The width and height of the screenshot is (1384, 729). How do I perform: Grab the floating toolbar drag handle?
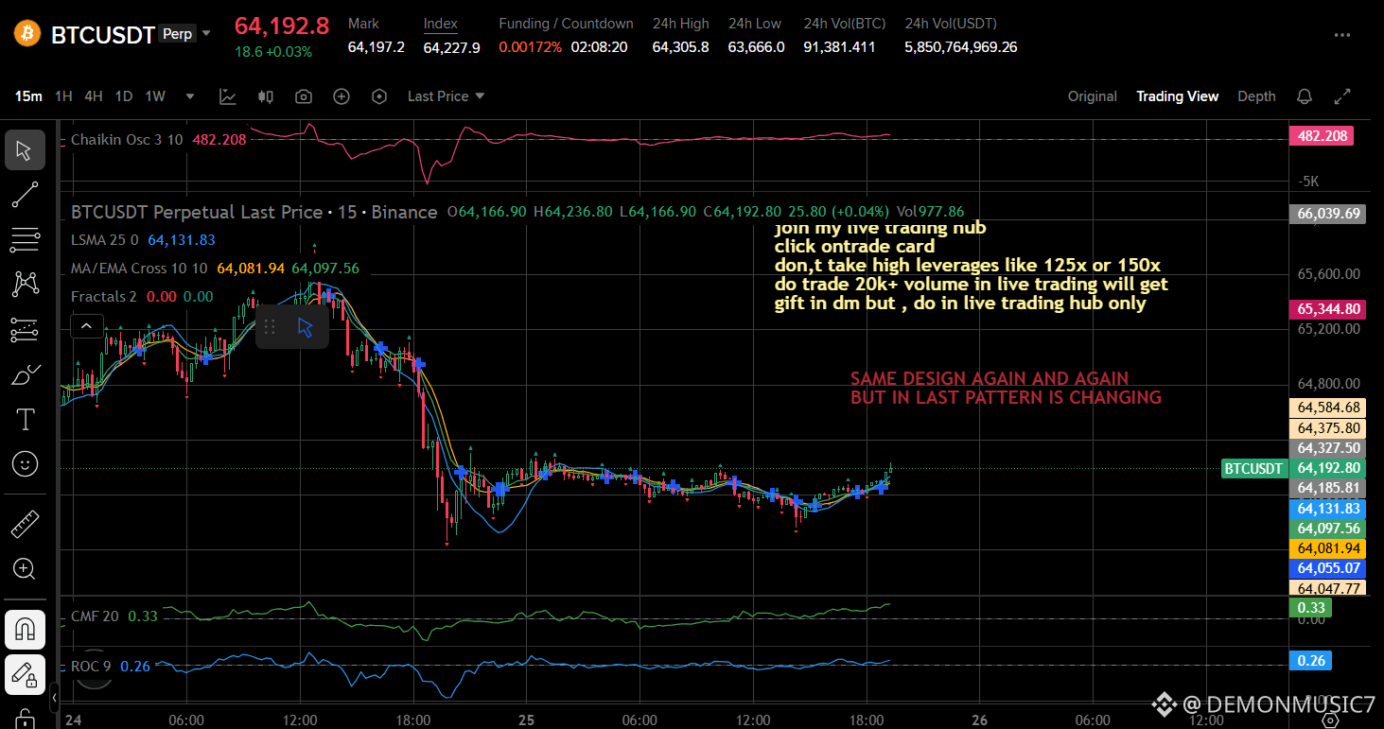(x=270, y=327)
